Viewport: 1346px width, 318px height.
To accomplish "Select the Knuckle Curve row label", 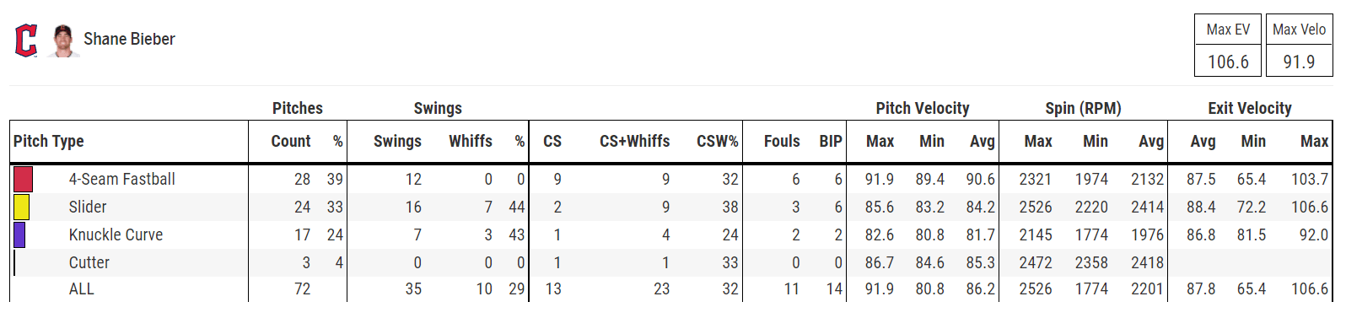I will (x=116, y=234).
